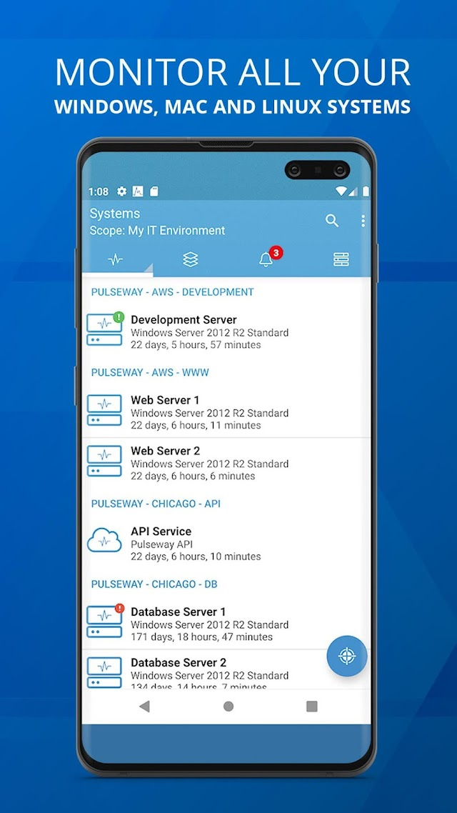
Task: Switch to the pulse monitoring tab
Action: coord(116,260)
